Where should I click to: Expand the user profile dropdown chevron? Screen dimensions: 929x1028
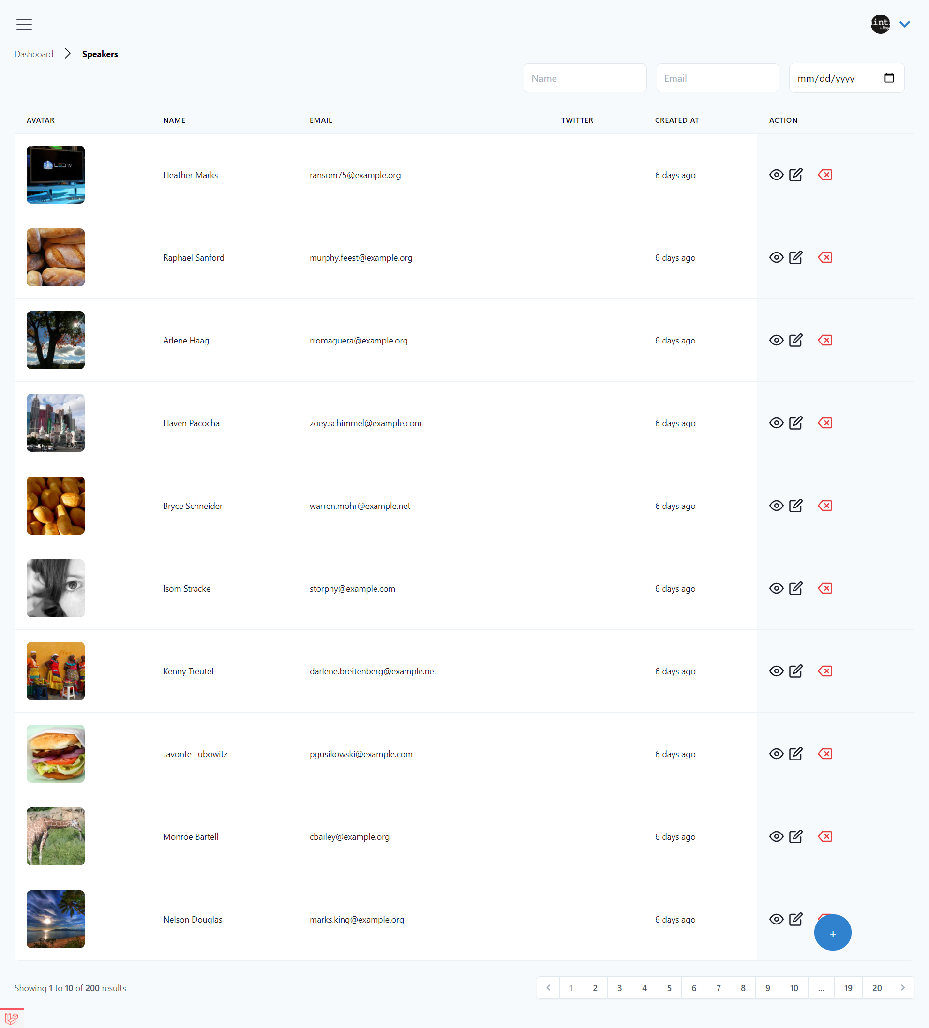tap(904, 24)
